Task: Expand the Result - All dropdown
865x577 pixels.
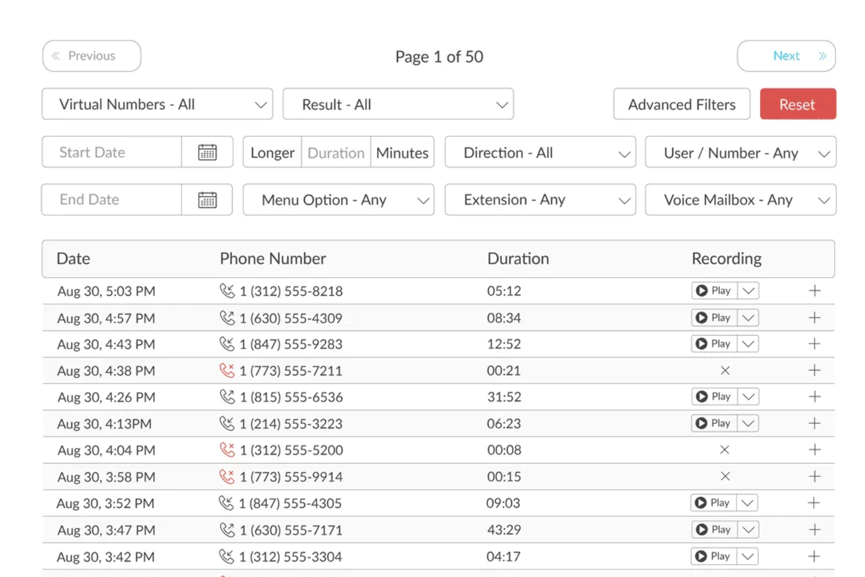Action: [x=398, y=104]
